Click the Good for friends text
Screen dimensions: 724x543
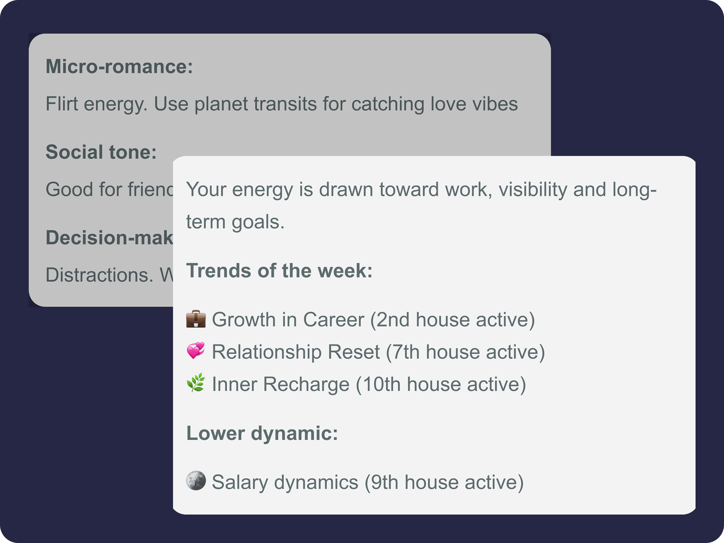click(109, 190)
